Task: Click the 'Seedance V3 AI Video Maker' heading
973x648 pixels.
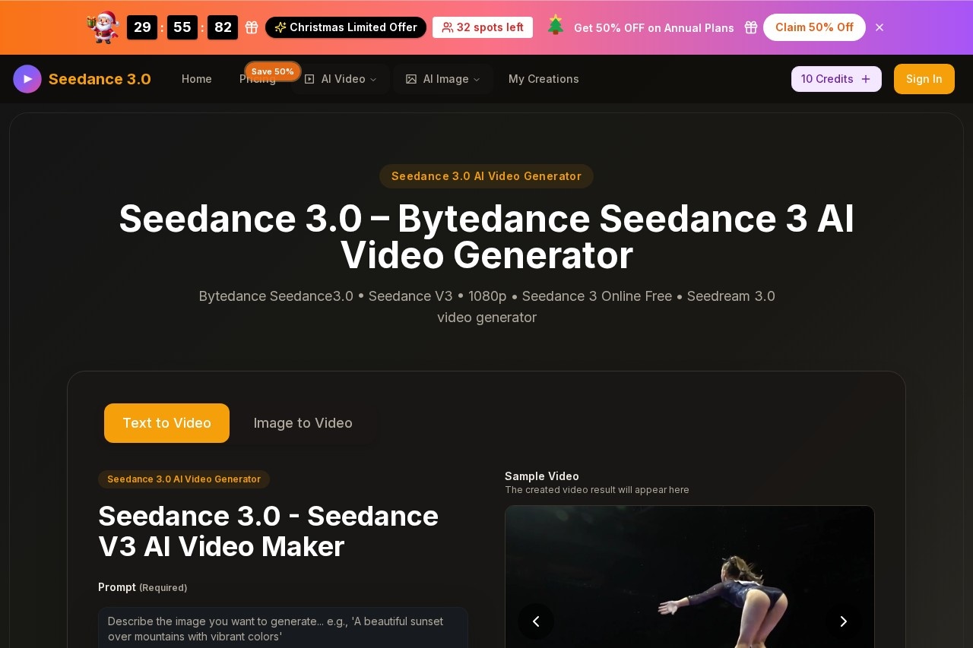Action: pyautogui.click(x=268, y=531)
